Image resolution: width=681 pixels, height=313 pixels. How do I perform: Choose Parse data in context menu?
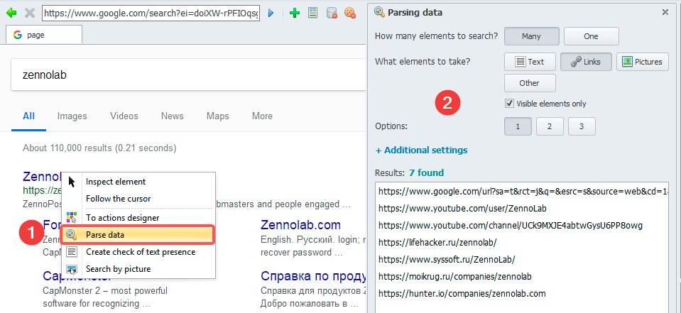click(137, 235)
